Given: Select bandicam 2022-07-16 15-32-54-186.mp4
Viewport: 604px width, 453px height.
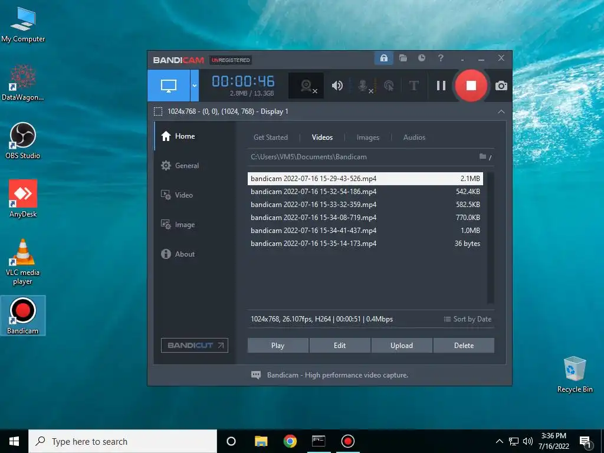Looking at the screenshot, I should (365, 192).
